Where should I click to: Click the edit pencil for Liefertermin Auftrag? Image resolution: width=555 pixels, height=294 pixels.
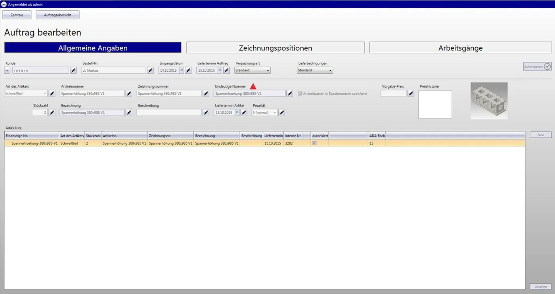click(226, 70)
